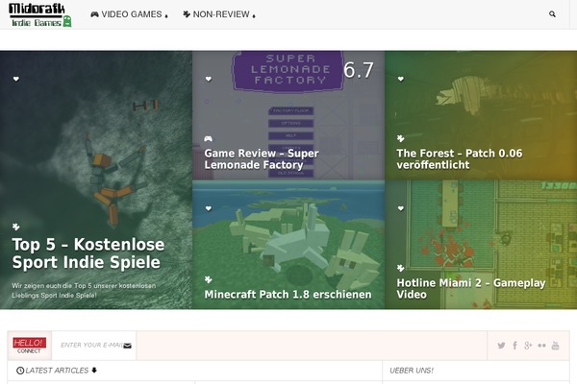The height and width of the screenshot is (384, 577).
Task: Like the Super Lemonade Factory review heart
Action: pyautogui.click(x=209, y=79)
